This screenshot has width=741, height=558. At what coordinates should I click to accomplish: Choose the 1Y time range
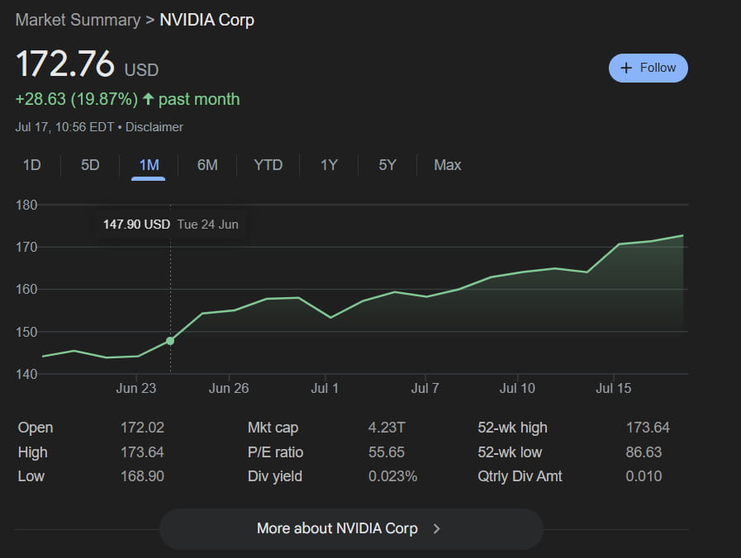coord(329,165)
